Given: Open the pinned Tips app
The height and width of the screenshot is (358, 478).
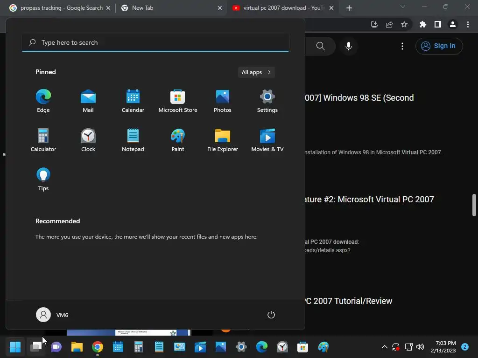Looking at the screenshot, I should tap(43, 179).
